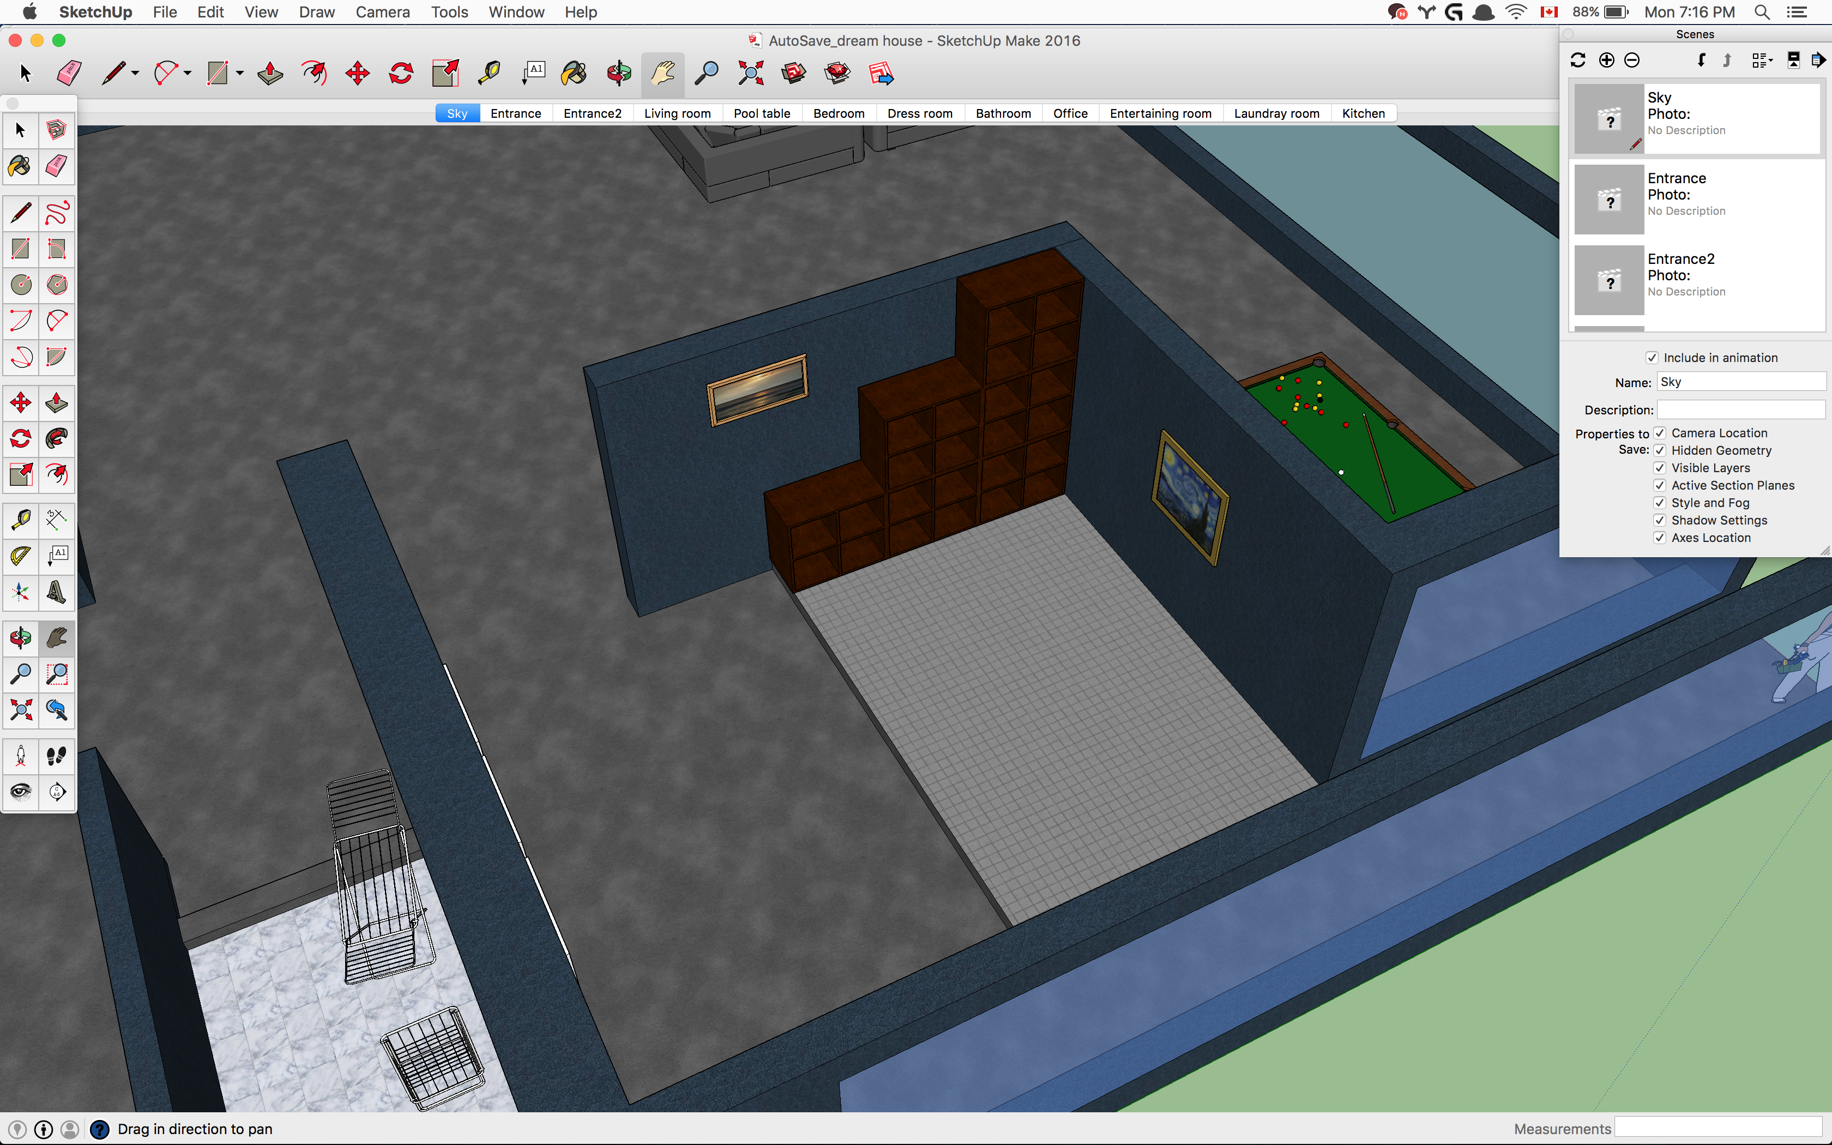This screenshot has width=1832, height=1145.
Task: Select the Freehand tool in left palette
Action: pos(57,213)
